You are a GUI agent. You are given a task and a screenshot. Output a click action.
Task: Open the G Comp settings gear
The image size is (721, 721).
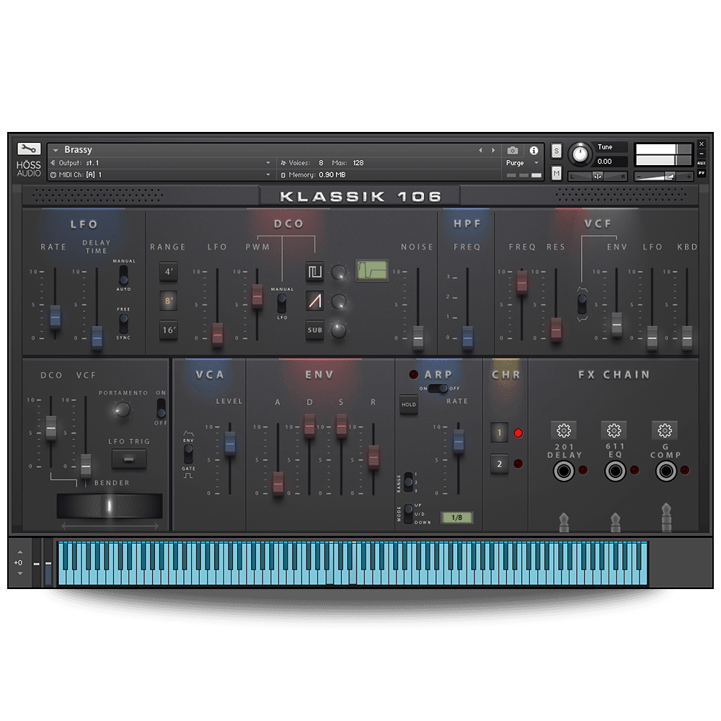tap(665, 430)
